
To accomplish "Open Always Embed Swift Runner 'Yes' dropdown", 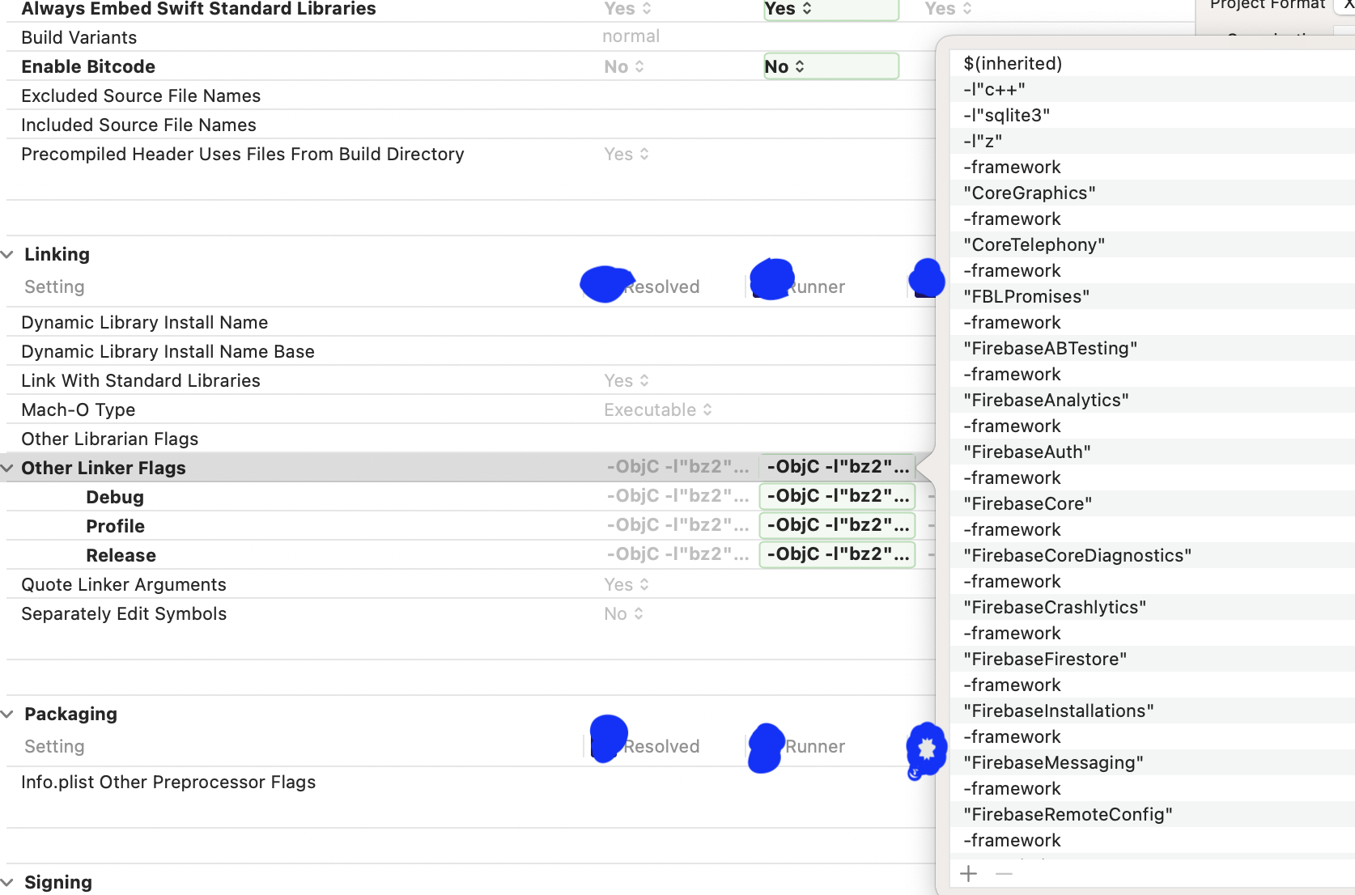I will click(830, 9).
